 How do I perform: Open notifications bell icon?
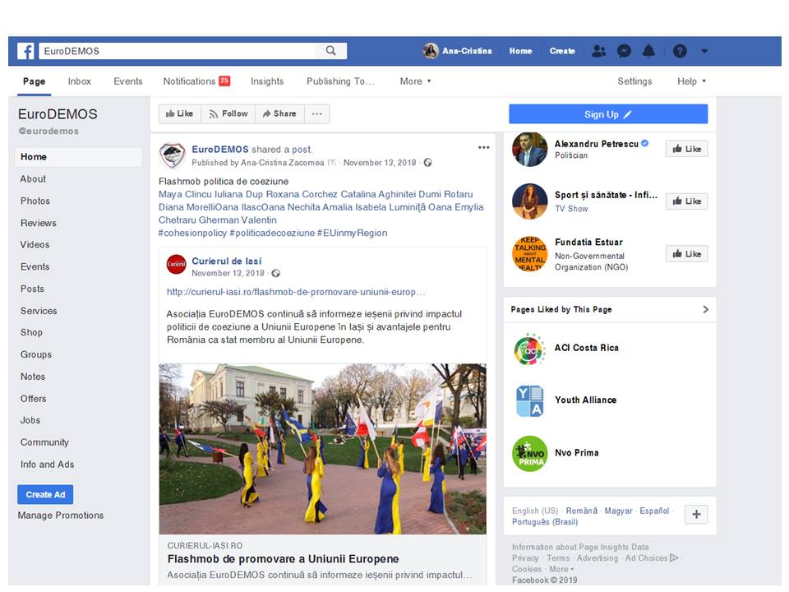point(649,51)
